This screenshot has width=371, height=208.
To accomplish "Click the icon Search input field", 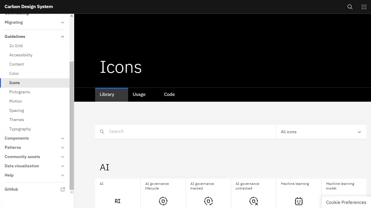I will (x=185, y=132).
